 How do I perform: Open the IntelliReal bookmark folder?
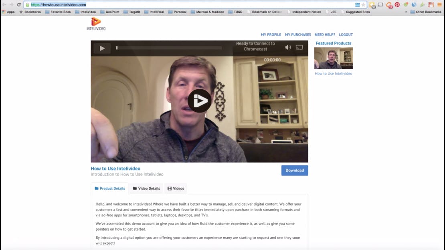click(154, 12)
